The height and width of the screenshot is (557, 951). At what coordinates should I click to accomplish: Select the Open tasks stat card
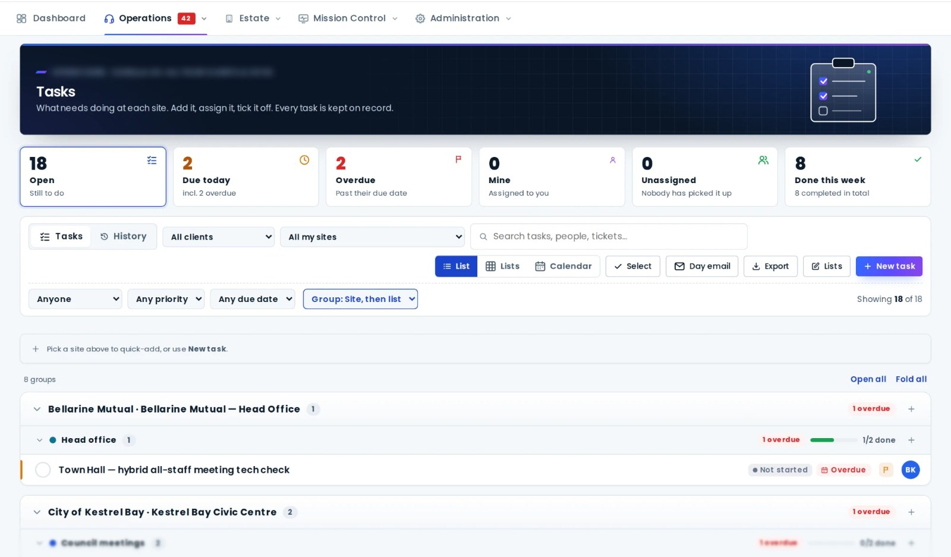point(93,177)
